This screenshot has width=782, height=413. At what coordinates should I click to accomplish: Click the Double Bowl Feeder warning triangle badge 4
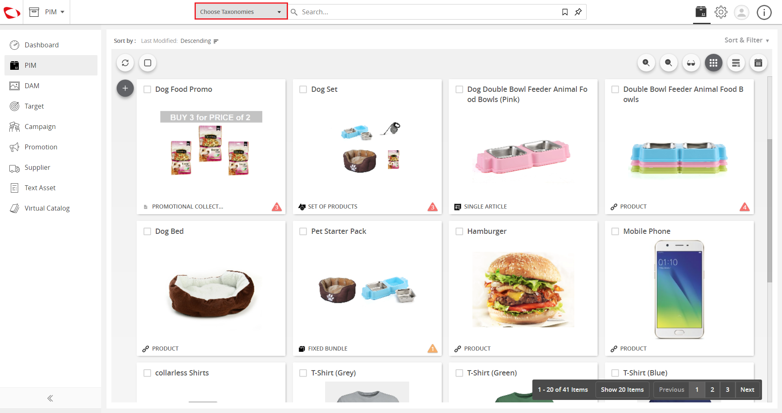(744, 207)
